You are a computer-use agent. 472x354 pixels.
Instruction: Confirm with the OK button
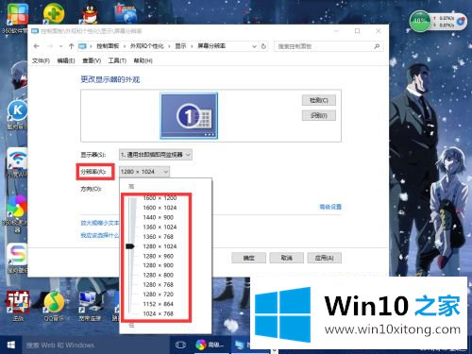(x=248, y=258)
